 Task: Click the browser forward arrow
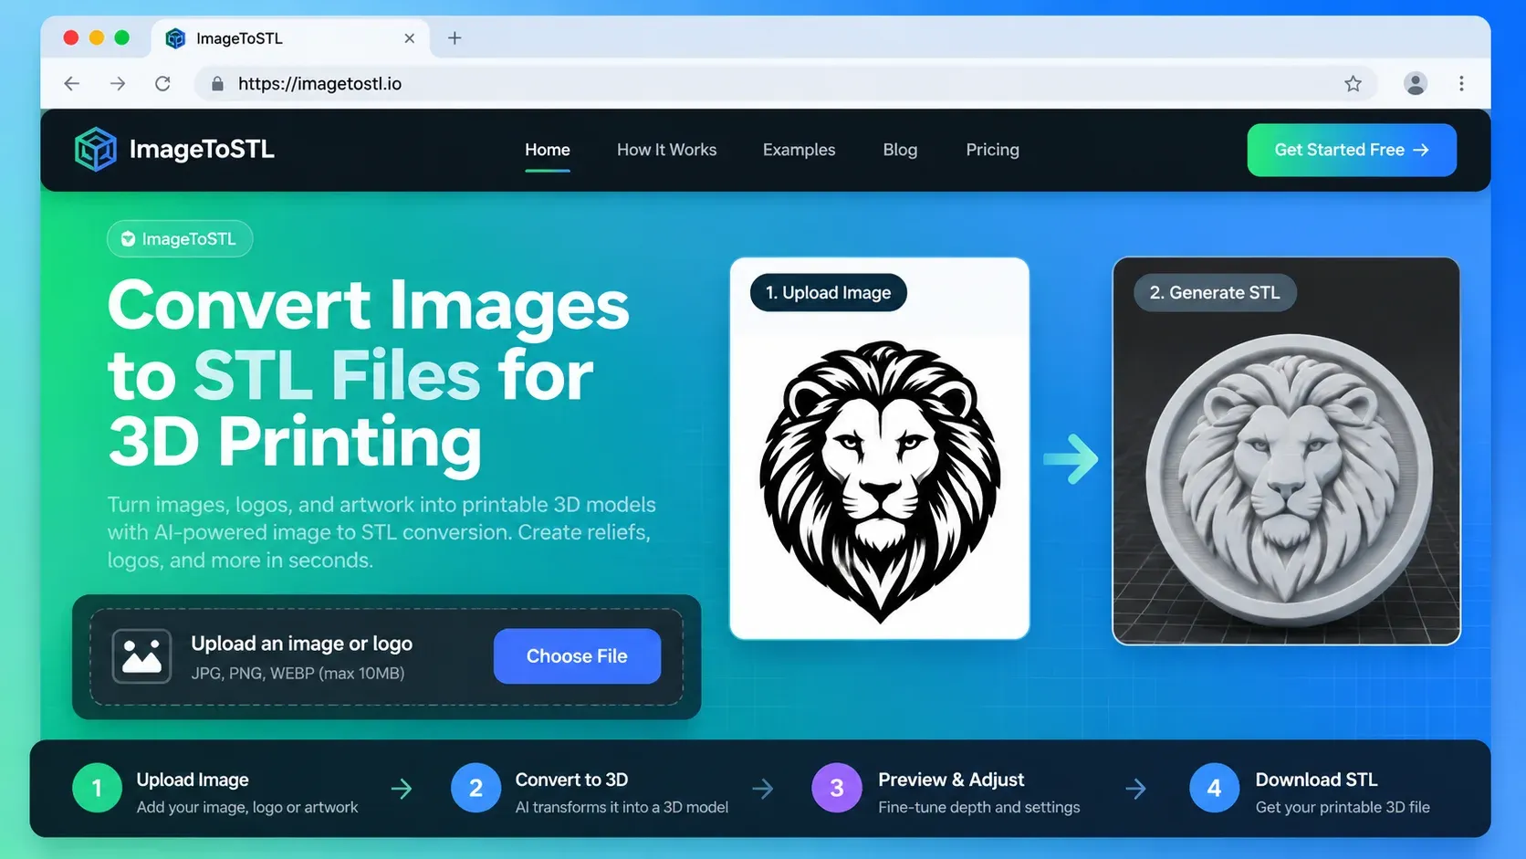[x=118, y=83]
